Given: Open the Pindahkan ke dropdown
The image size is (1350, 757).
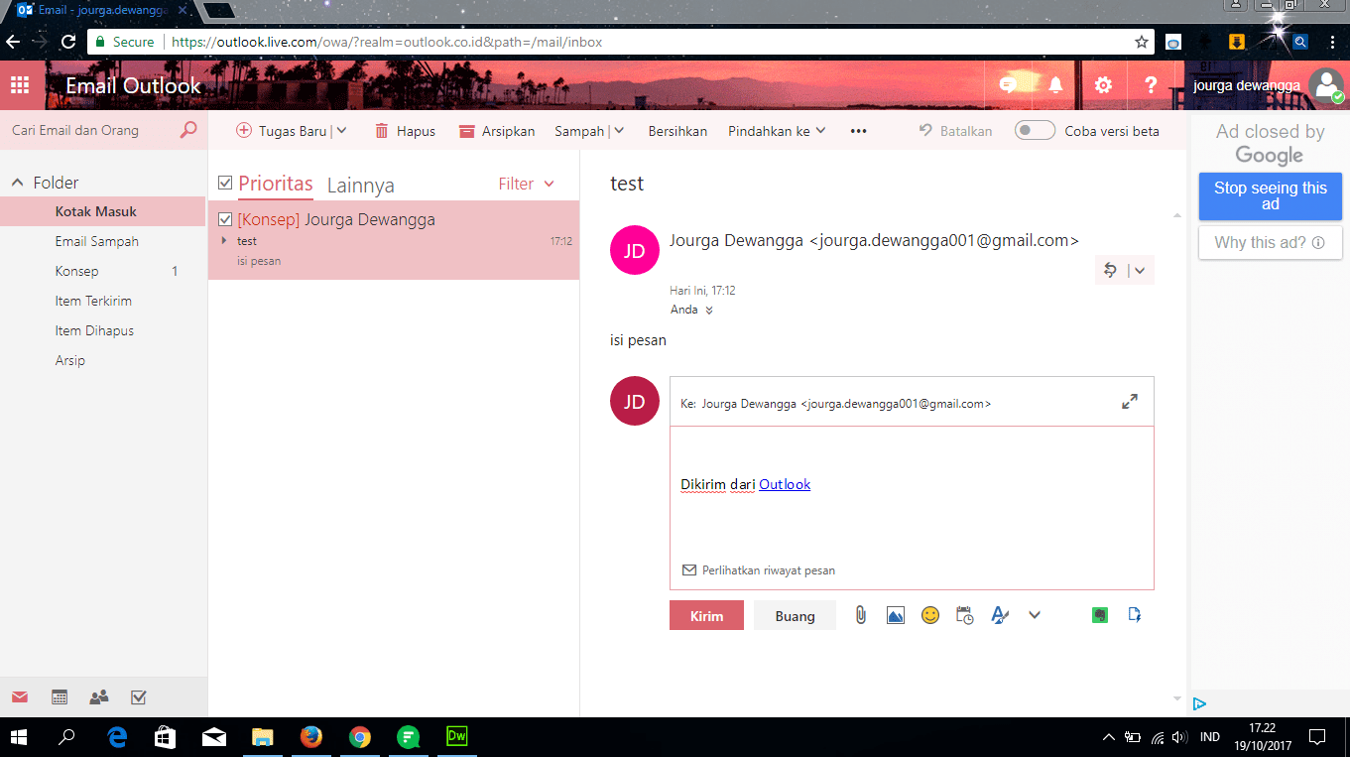Looking at the screenshot, I should pyautogui.click(x=777, y=131).
